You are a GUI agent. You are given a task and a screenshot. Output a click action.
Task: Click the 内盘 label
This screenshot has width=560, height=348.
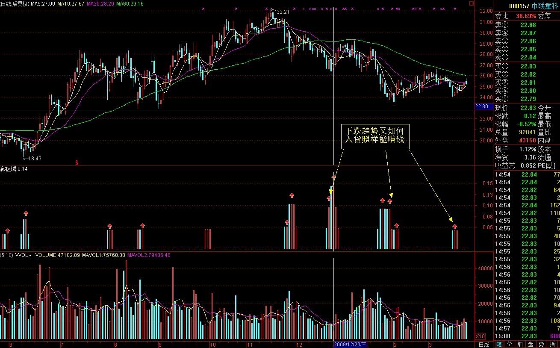pyautogui.click(x=544, y=140)
